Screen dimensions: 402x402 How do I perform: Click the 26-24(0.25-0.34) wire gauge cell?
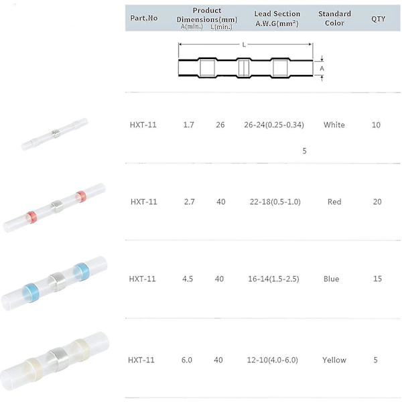point(274,125)
